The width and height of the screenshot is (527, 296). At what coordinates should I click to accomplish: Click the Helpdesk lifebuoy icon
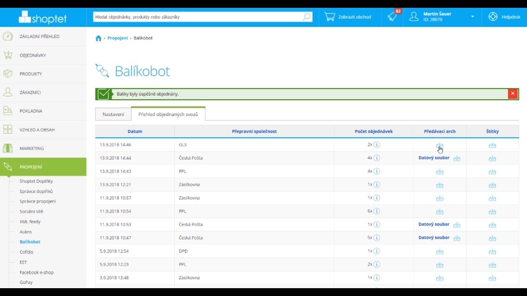click(x=493, y=17)
